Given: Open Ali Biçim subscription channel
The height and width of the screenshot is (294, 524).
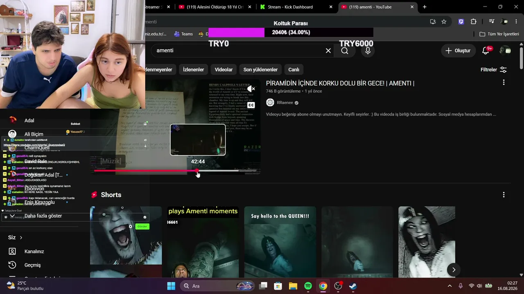Looking at the screenshot, I should click(x=34, y=134).
